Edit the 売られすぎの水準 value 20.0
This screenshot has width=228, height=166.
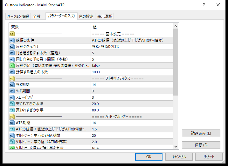[x=132, y=103]
